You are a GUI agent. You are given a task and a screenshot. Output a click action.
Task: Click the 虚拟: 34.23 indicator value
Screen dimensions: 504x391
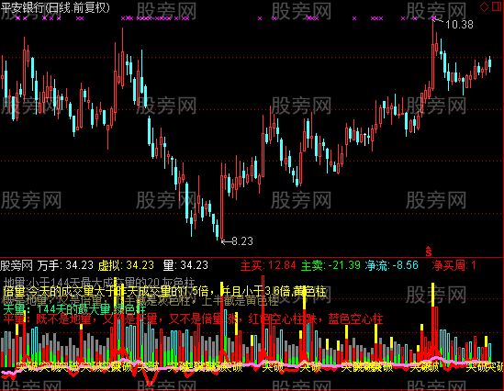126,265
